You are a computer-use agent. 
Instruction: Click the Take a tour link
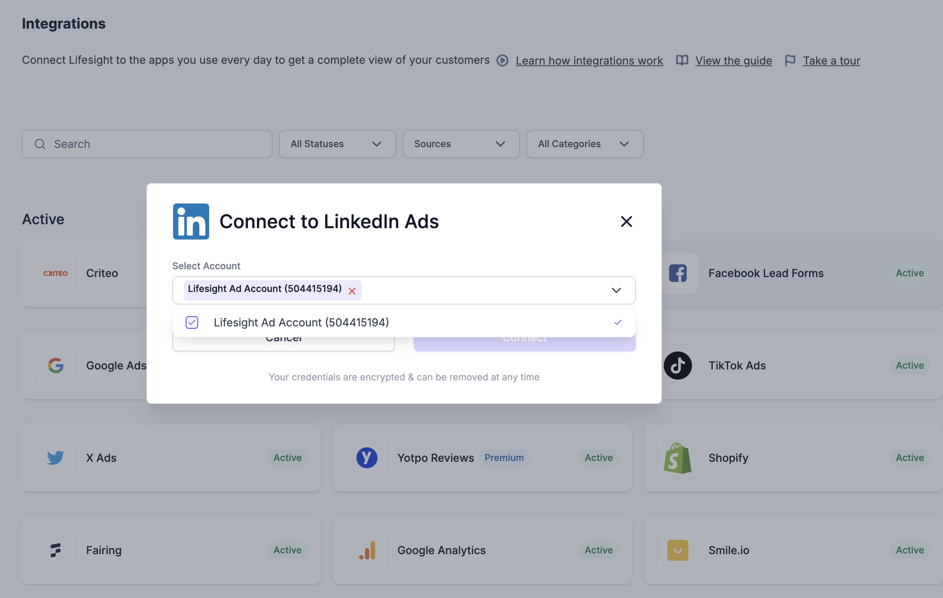coord(831,61)
